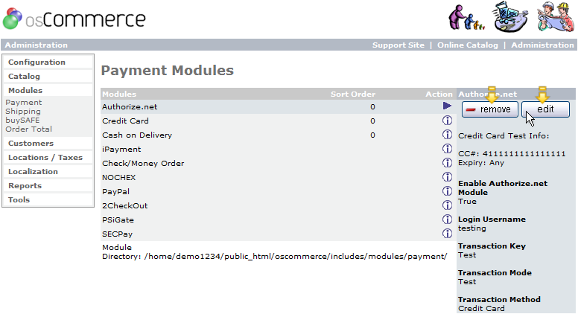The width and height of the screenshot is (578, 314).
Task: Click the info icon for iPayment row
Action: tap(448, 149)
